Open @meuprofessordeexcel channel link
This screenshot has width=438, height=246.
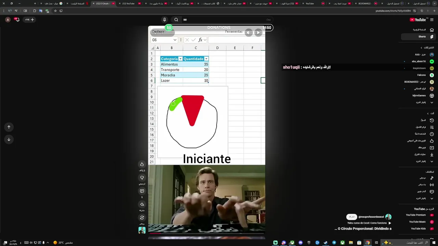tap(371, 217)
